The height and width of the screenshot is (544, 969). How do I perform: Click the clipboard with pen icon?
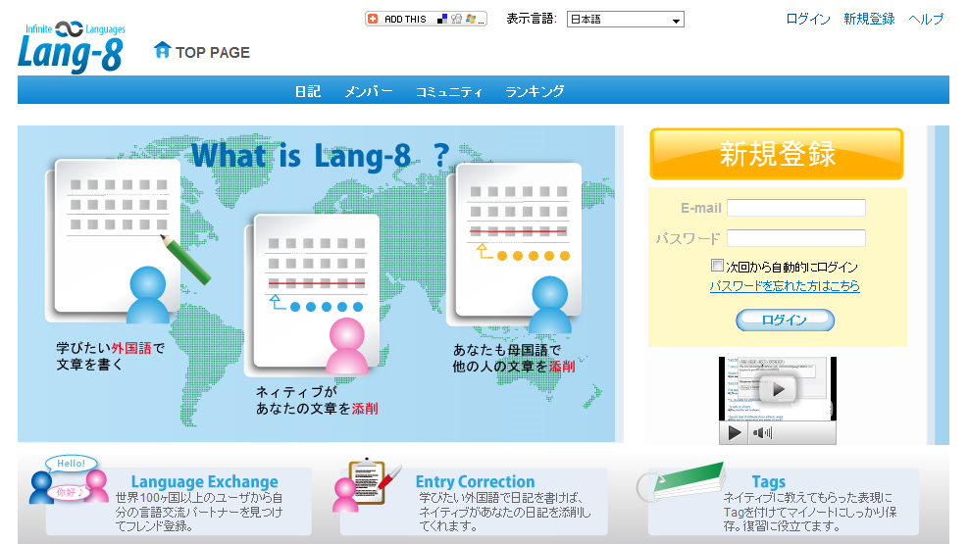click(x=367, y=485)
